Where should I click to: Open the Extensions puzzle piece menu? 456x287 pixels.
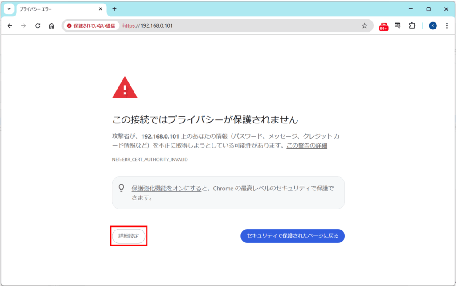(x=412, y=26)
